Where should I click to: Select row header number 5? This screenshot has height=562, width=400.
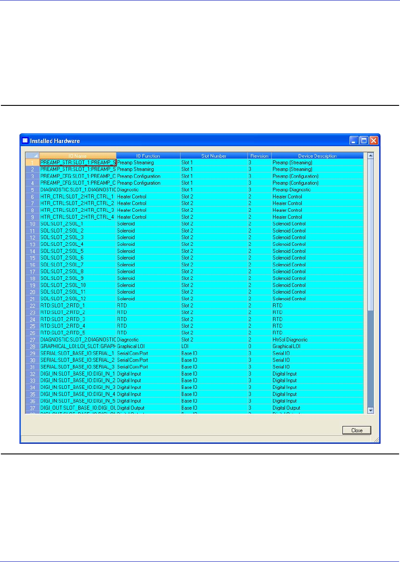(x=32, y=190)
